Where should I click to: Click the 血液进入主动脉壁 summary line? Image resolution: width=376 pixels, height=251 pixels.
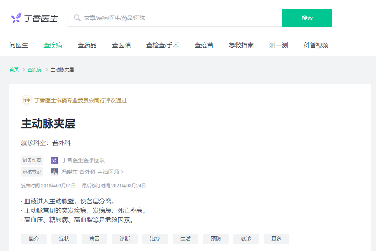point(69,201)
